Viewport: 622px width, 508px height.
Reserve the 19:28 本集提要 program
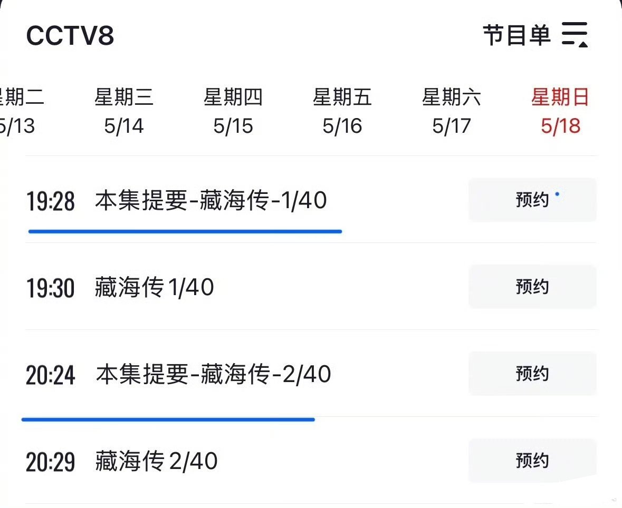tap(532, 200)
